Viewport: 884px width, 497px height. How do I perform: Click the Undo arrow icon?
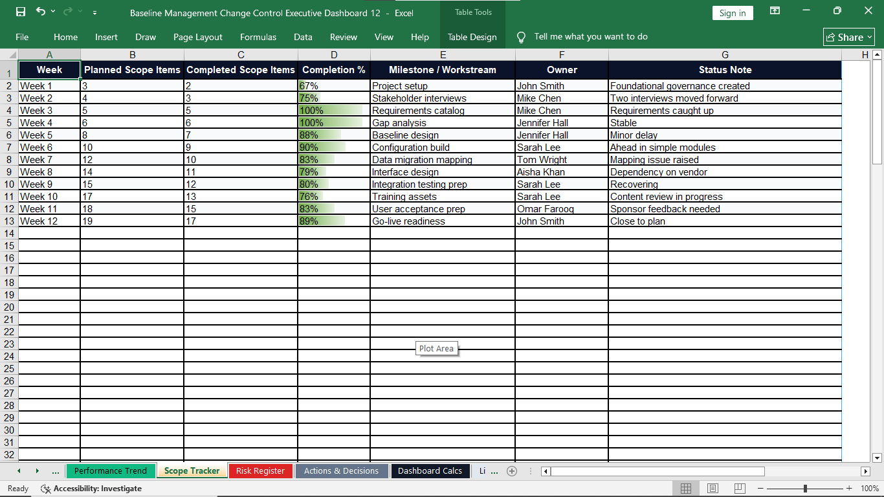coord(41,12)
